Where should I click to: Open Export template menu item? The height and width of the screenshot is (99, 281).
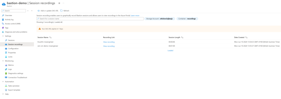click(14, 90)
